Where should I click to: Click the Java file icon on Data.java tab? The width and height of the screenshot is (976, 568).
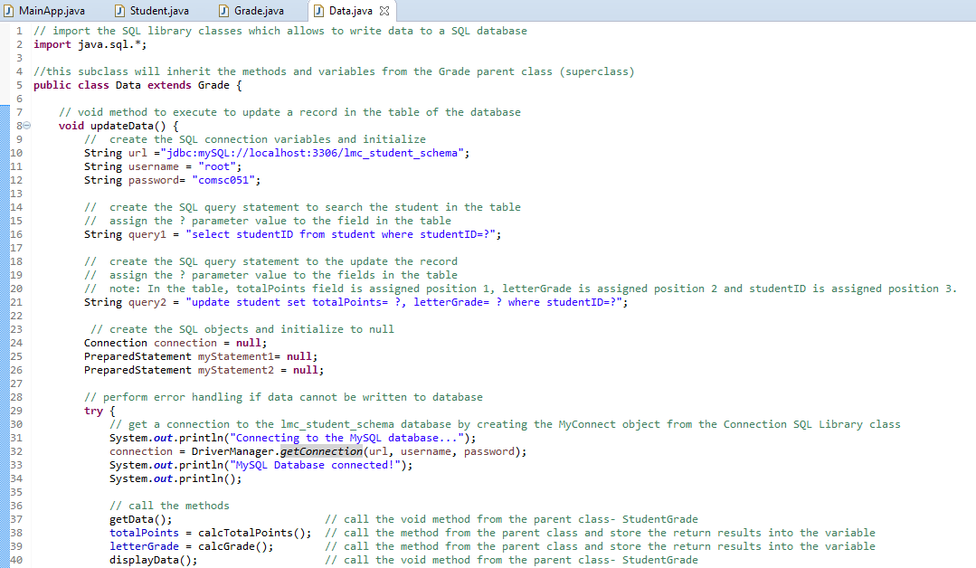[x=318, y=11]
